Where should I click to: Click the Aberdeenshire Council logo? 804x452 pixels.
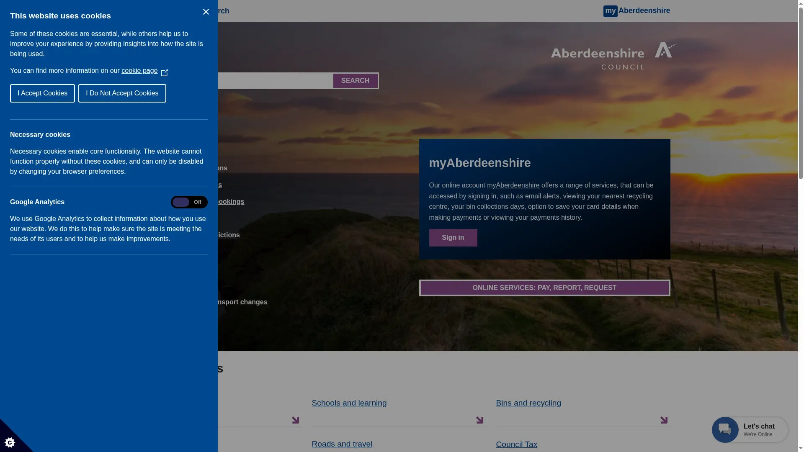click(613, 56)
